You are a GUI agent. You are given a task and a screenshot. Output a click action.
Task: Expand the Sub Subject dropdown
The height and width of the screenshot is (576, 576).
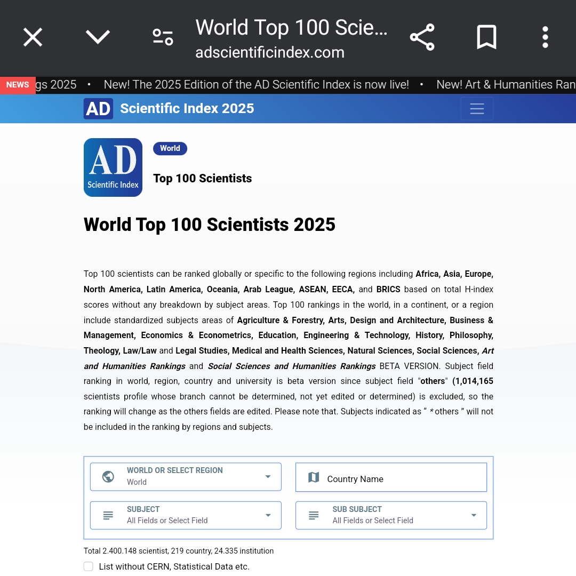[391, 515]
